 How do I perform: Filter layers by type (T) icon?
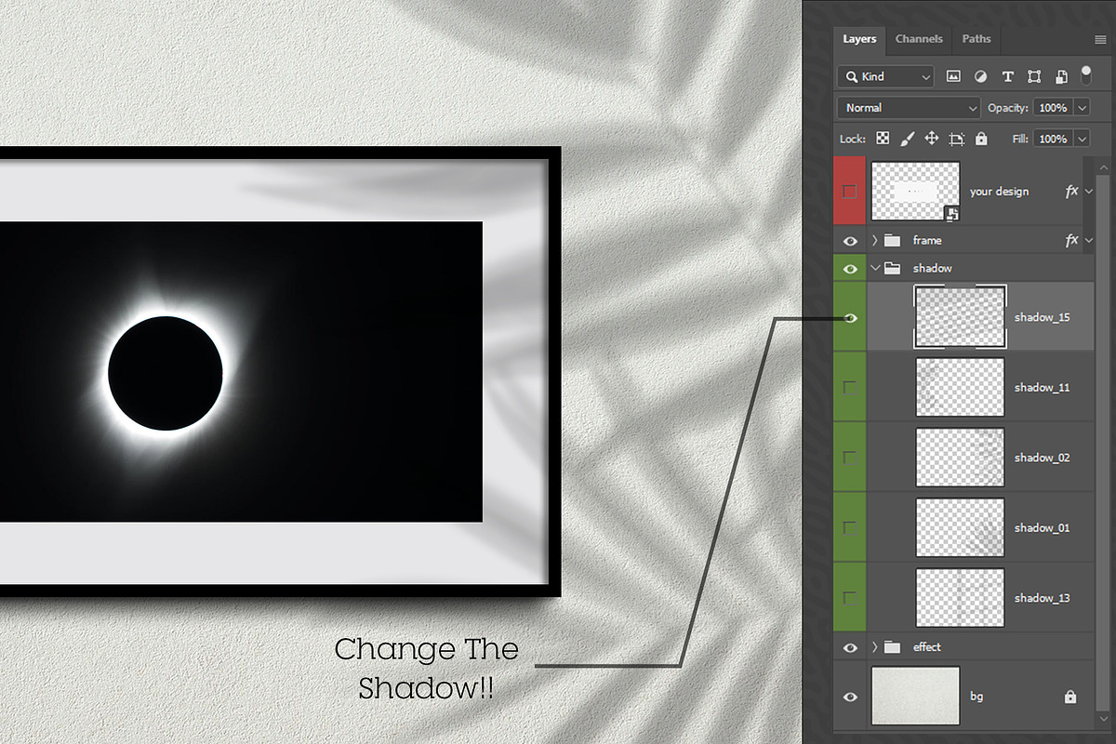coord(1007,76)
